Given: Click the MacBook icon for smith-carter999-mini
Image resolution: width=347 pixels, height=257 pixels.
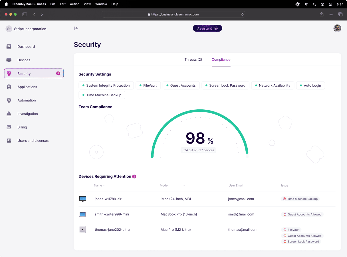Looking at the screenshot, I should pyautogui.click(x=82, y=214).
